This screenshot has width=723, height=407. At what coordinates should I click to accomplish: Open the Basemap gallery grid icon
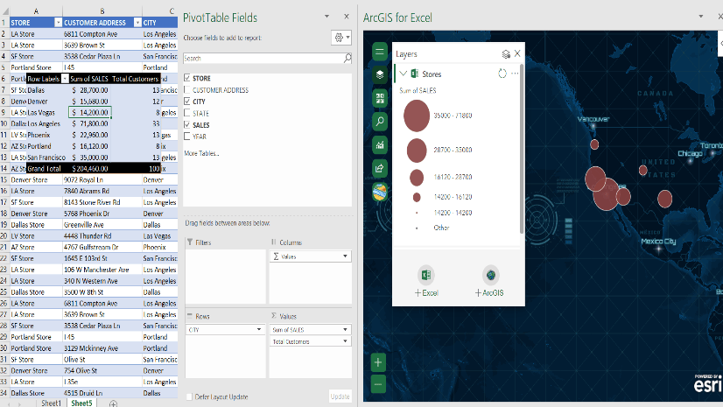click(380, 98)
